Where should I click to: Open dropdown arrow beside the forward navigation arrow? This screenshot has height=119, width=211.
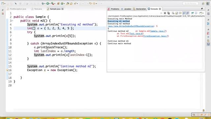97,4
